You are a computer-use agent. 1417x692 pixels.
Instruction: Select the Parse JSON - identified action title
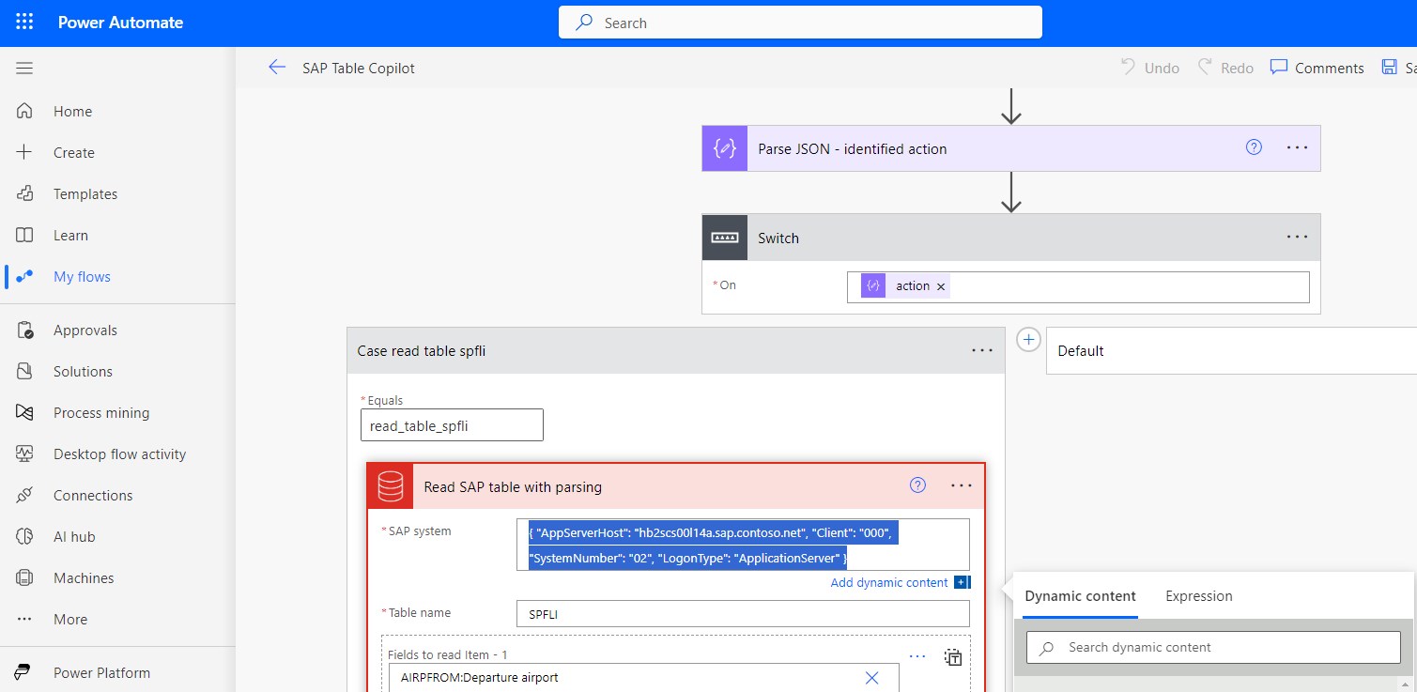853,148
